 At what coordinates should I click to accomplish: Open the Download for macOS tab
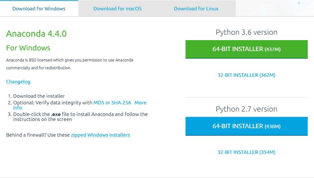tap(118, 8)
